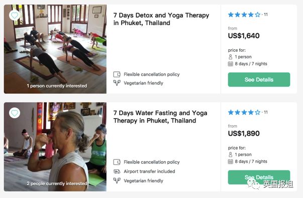See Details for the Water Fasting retreat
This screenshot has width=303, height=198.
[x=259, y=177]
